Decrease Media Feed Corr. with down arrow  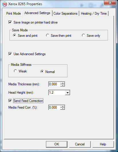[63, 109]
